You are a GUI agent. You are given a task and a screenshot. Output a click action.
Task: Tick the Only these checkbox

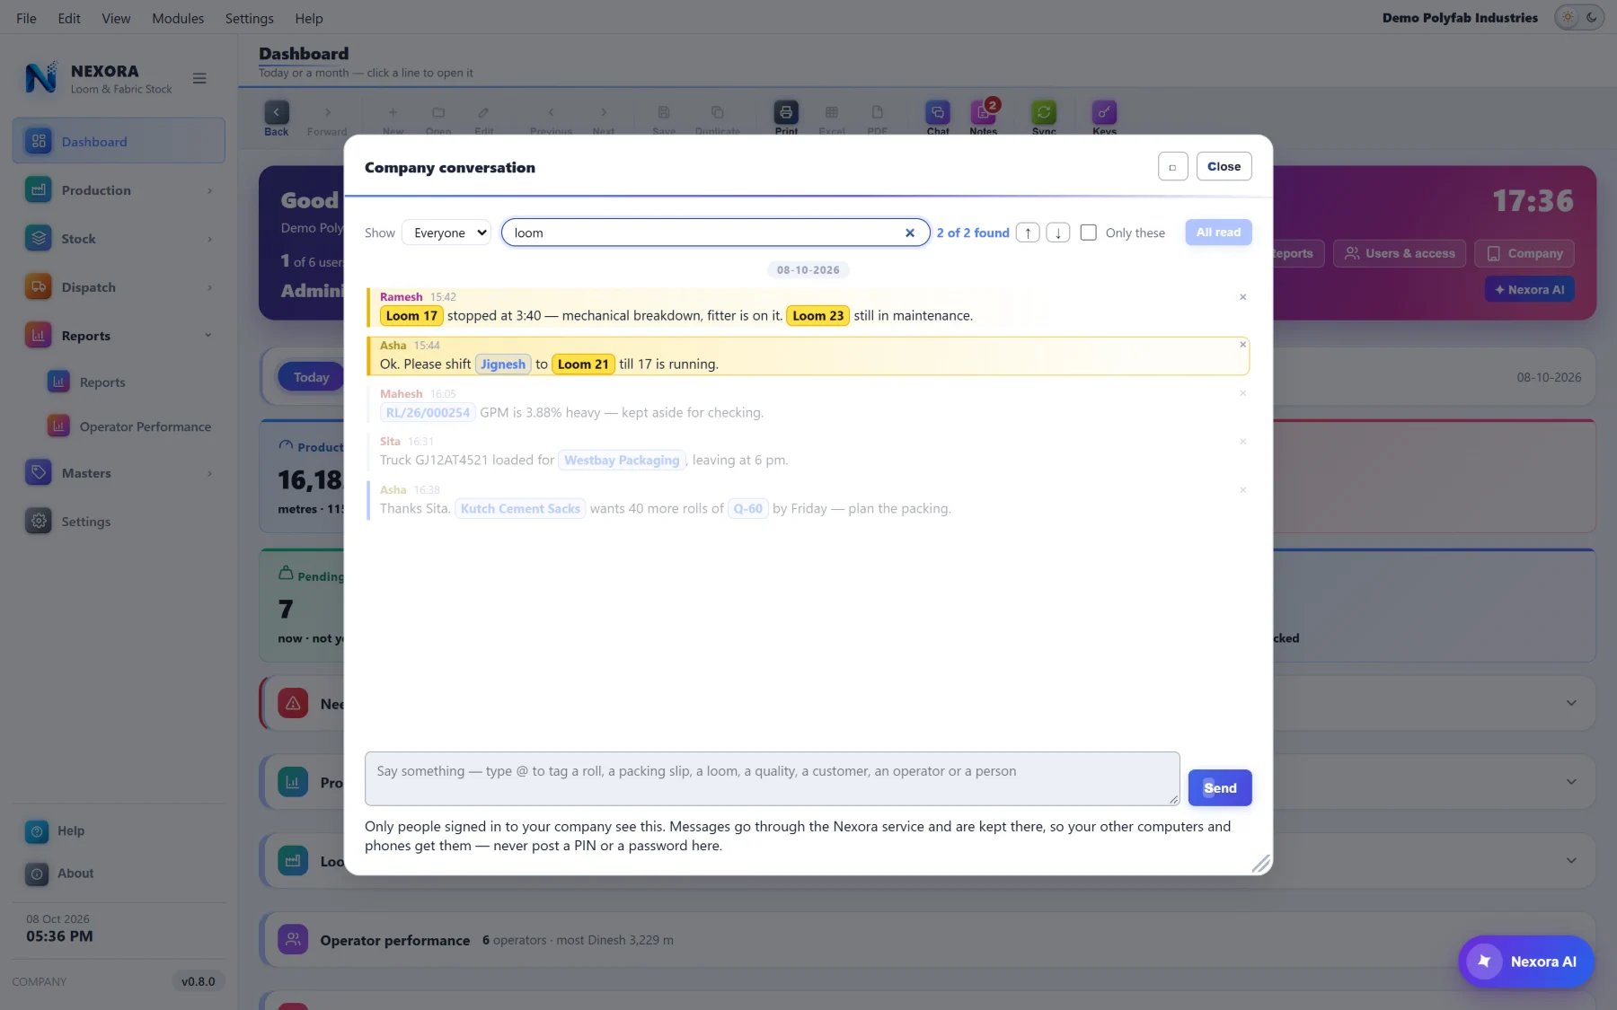[1088, 233]
